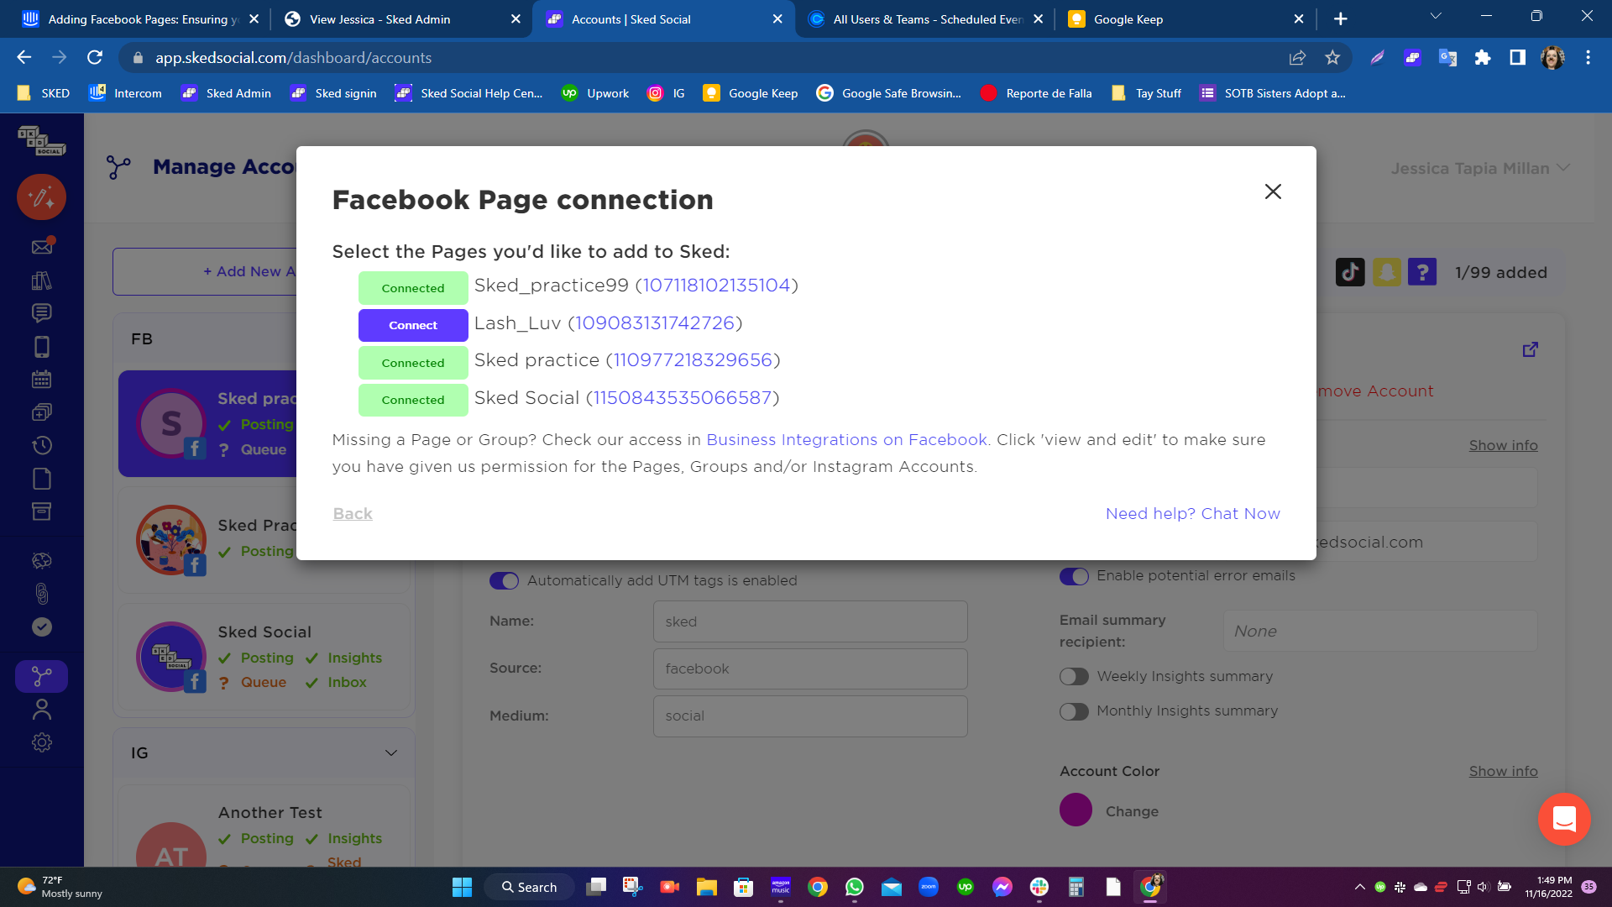This screenshot has width=1612, height=907.
Task: Open the library books icon in sidebar
Action: 41,280
